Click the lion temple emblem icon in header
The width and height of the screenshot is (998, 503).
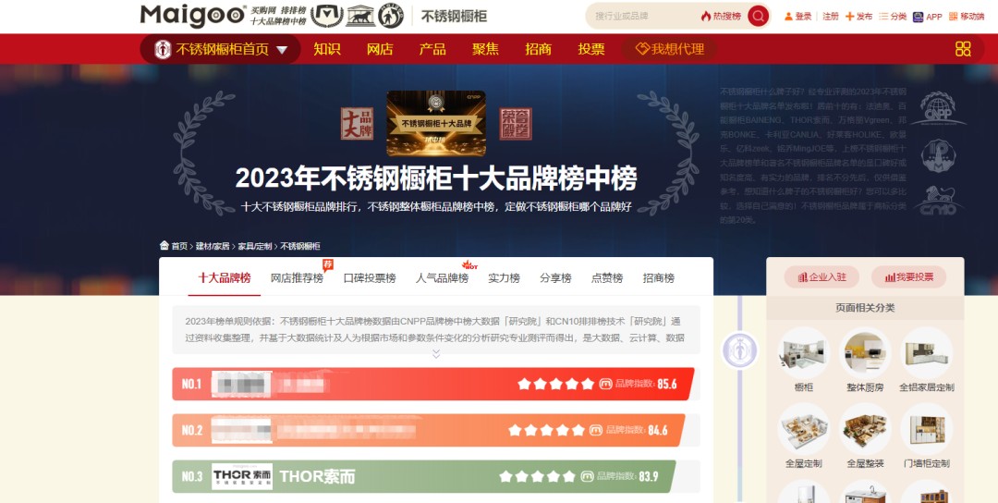[x=360, y=16]
